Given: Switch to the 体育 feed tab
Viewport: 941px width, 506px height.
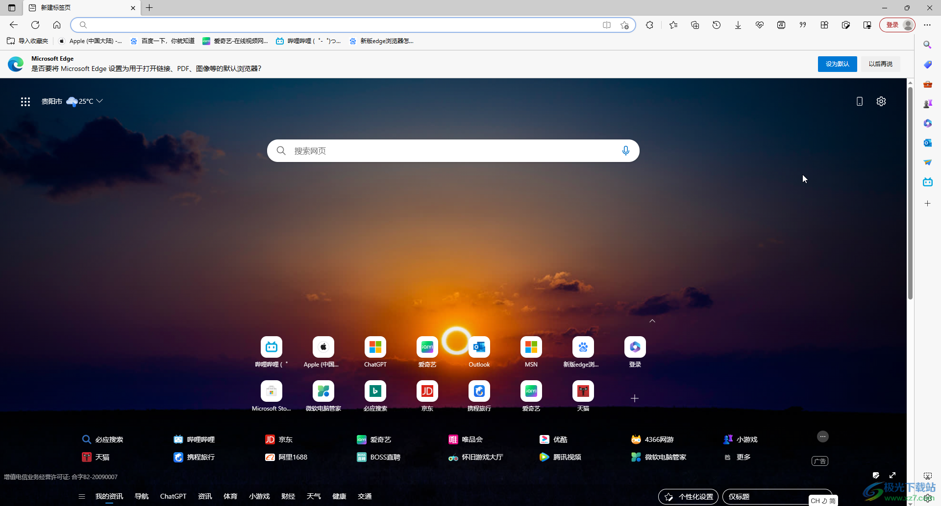Looking at the screenshot, I should point(230,496).
